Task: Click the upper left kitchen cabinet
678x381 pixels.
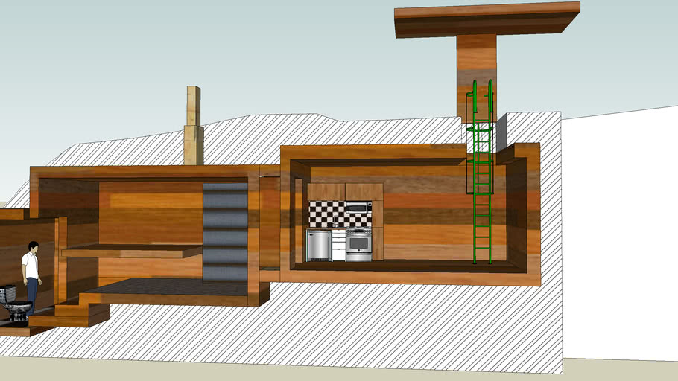Action: click(x=326, y=192)
